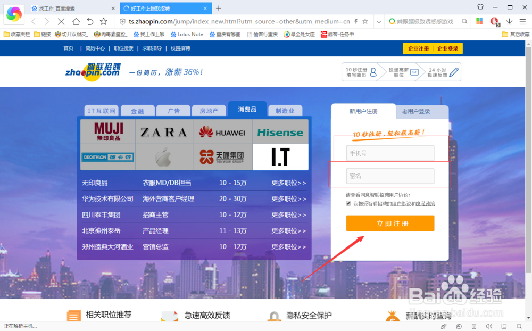
Task: Select the 金融 industry tab
Action: (x=137, y=111)
